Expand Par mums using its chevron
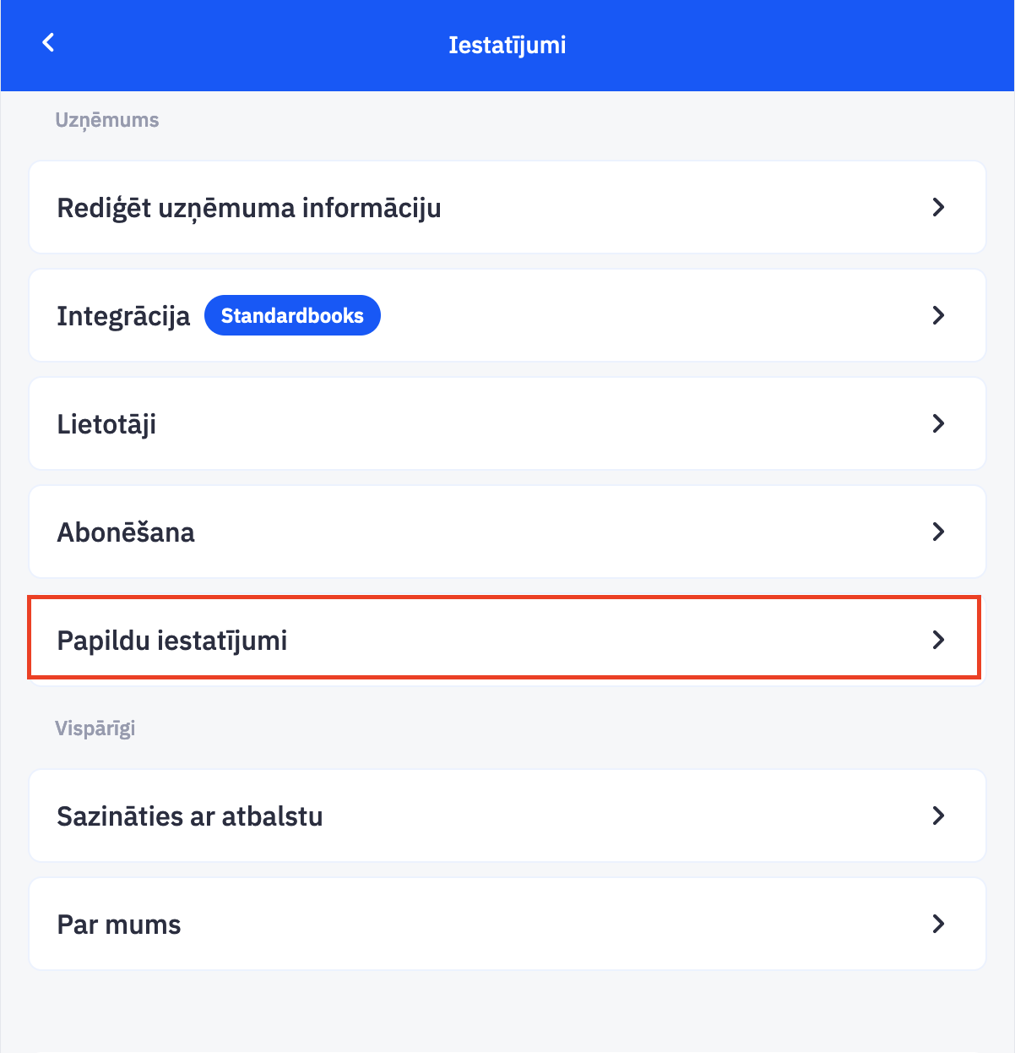 938,924
